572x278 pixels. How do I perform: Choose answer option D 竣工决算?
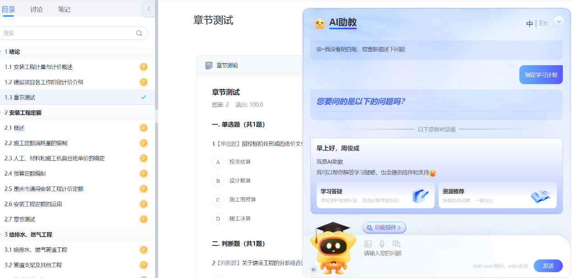pyautogui.click(x=218, y=219)
